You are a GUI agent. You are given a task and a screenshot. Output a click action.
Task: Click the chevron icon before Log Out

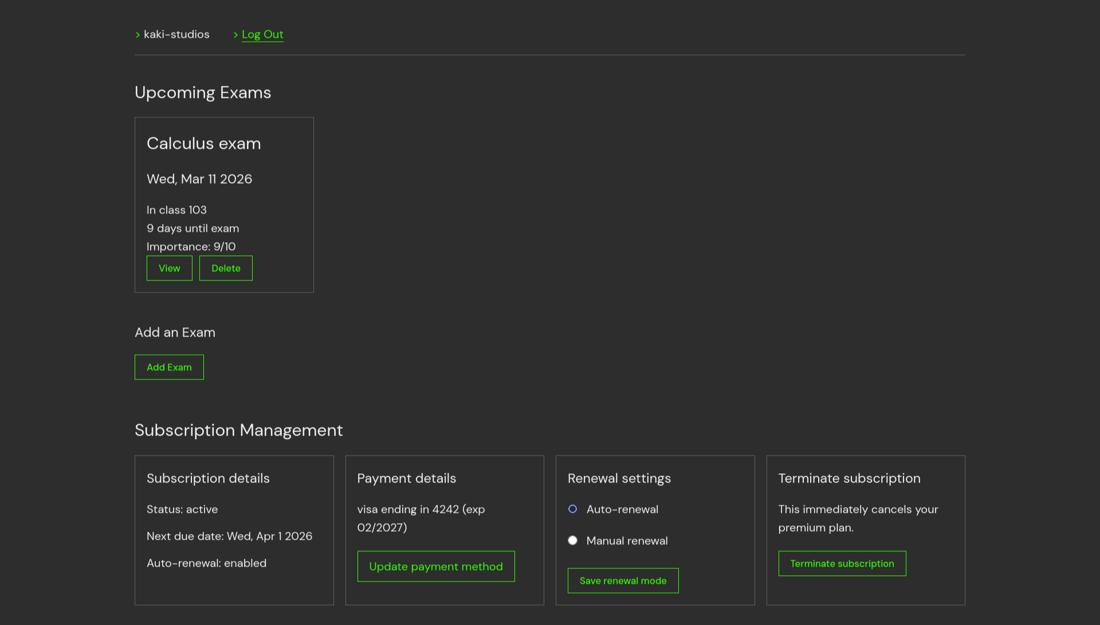[x=235, y=34]
